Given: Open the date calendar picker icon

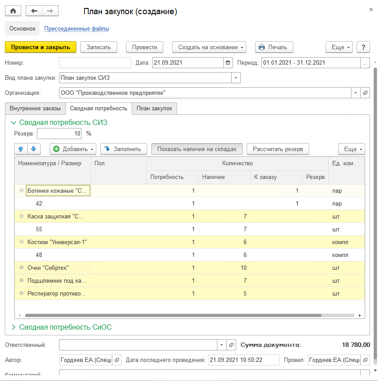Looking at the screenshot, I should (x=228, y=63).
